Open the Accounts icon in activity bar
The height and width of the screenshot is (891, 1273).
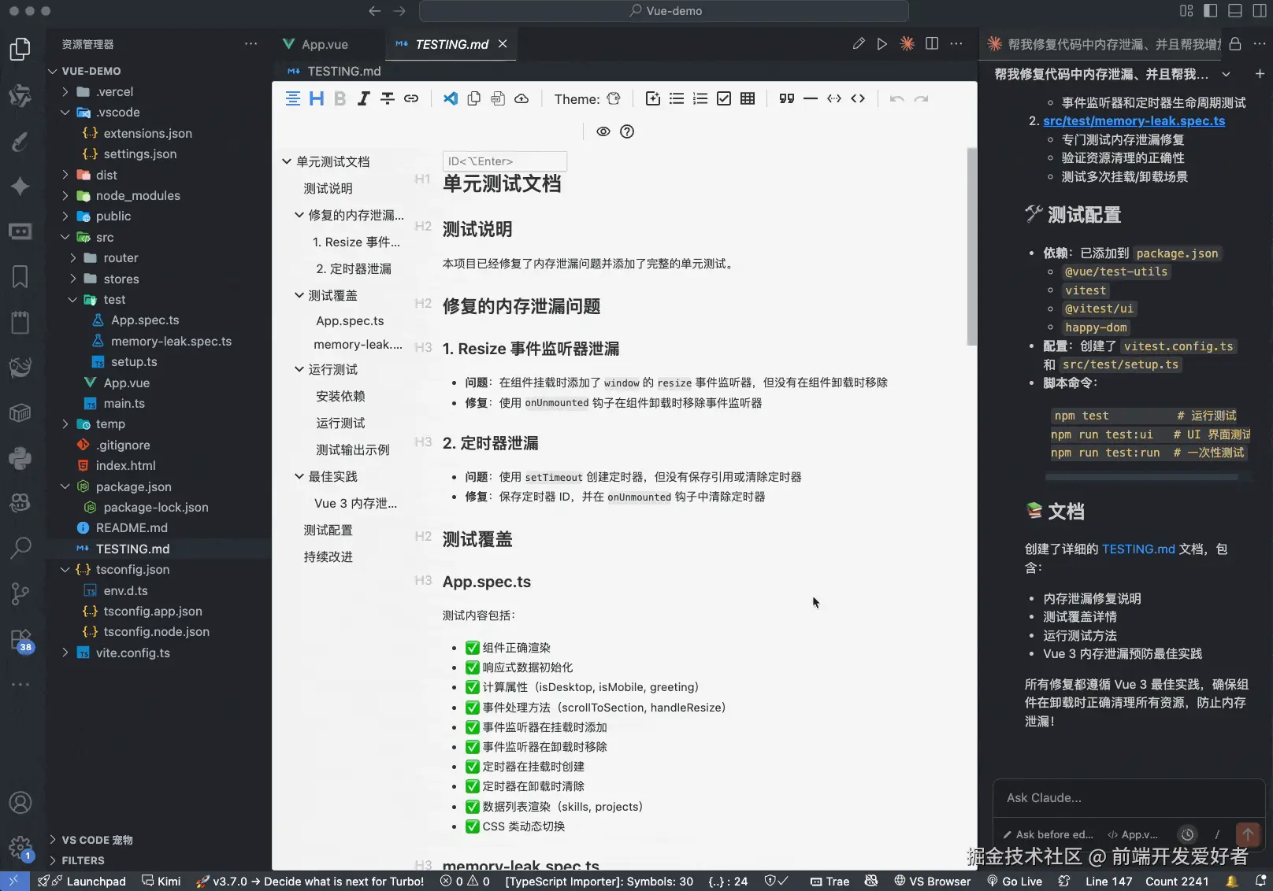20,803
